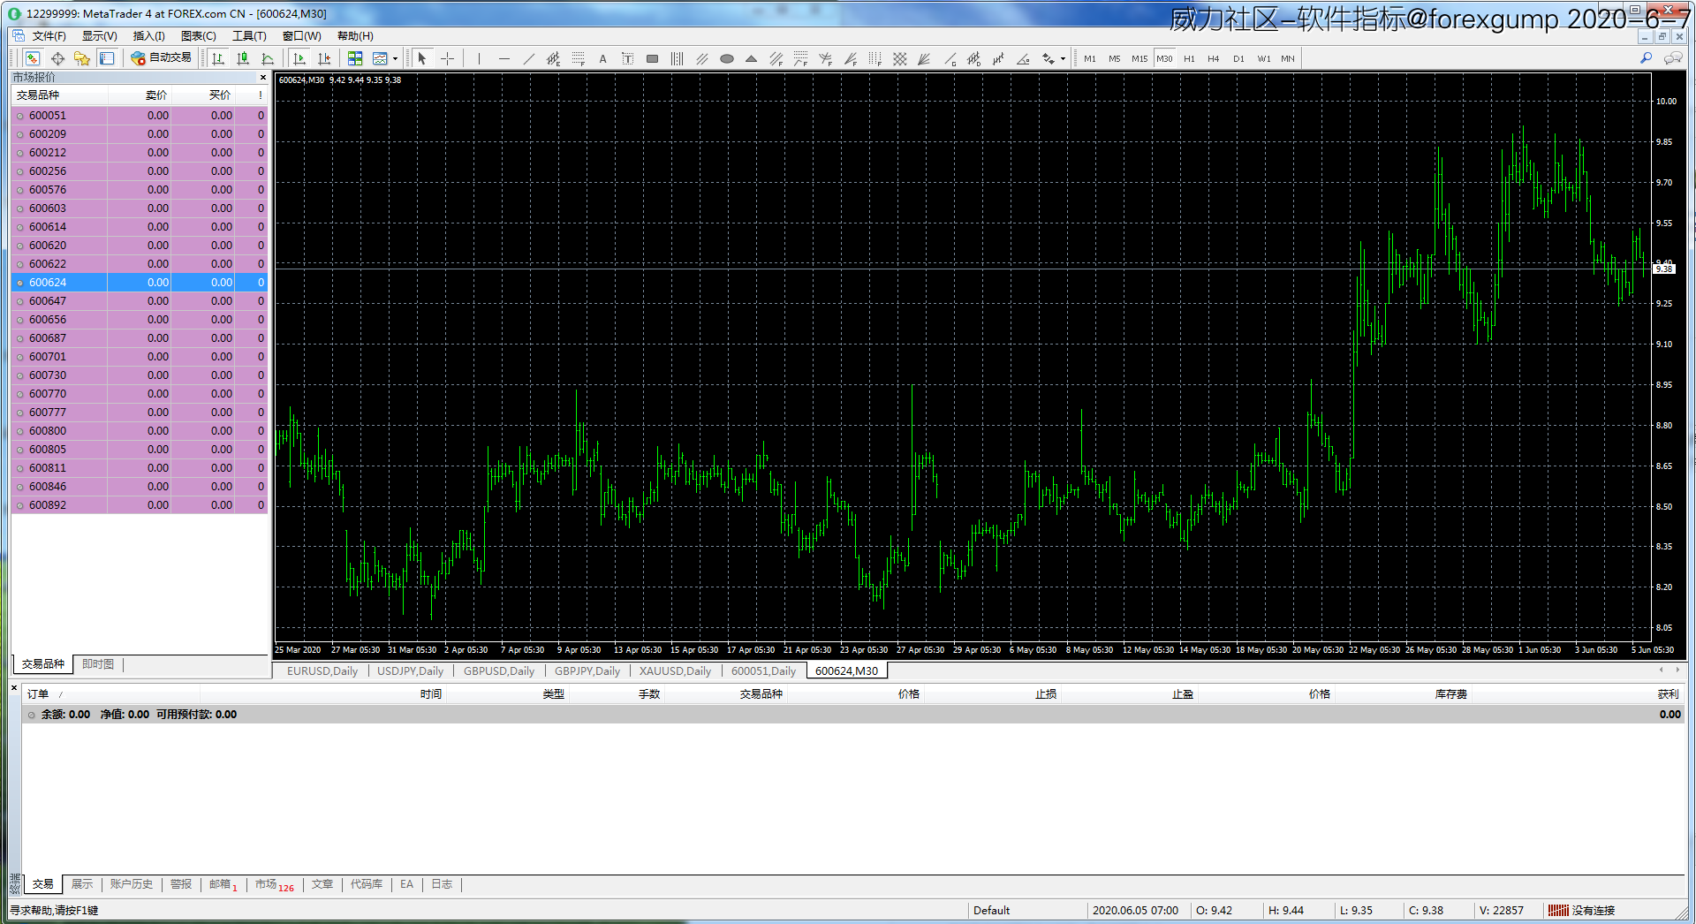Switch to M1 timeframe
This screenshot has height=924, width=1696.
[x=1090, y=58]
